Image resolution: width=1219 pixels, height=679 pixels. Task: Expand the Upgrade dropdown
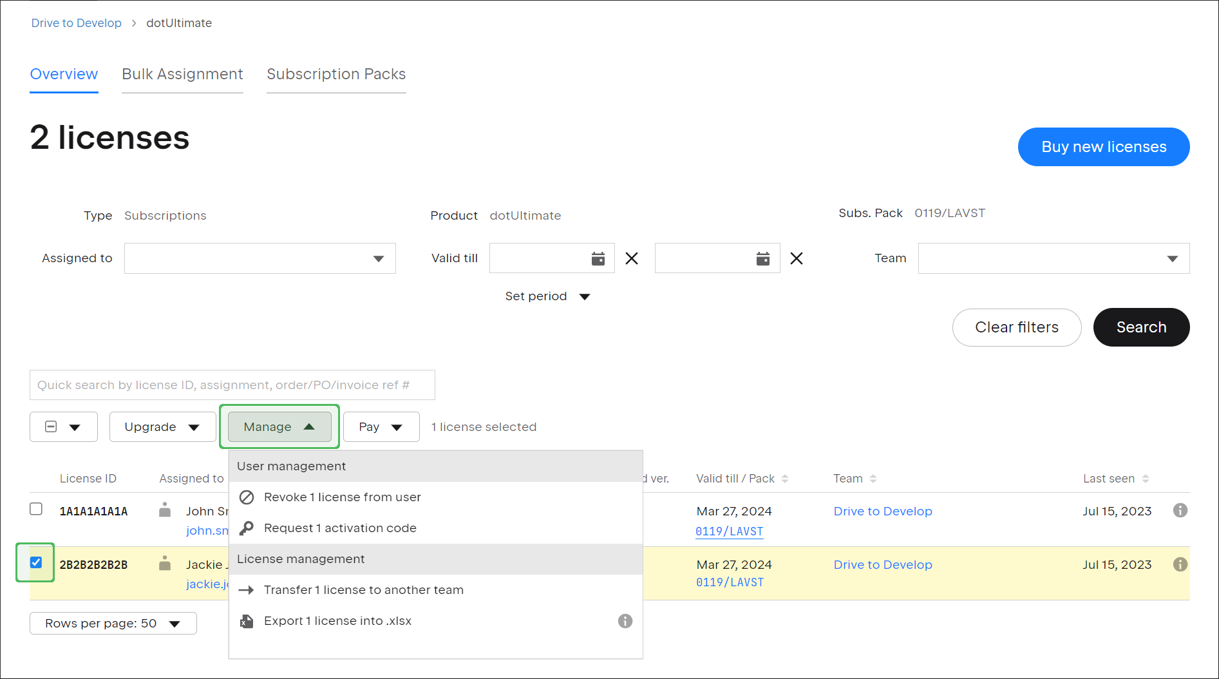[162, 426]
